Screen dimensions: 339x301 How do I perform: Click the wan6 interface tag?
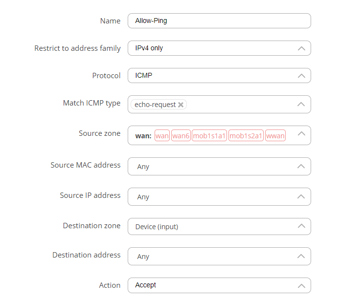[x=181, y=136]
